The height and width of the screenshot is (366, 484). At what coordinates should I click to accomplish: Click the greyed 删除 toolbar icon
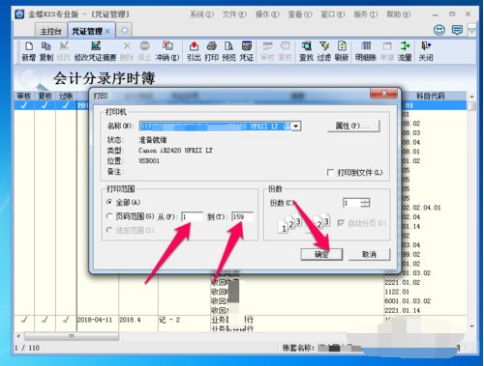point(127,51)
